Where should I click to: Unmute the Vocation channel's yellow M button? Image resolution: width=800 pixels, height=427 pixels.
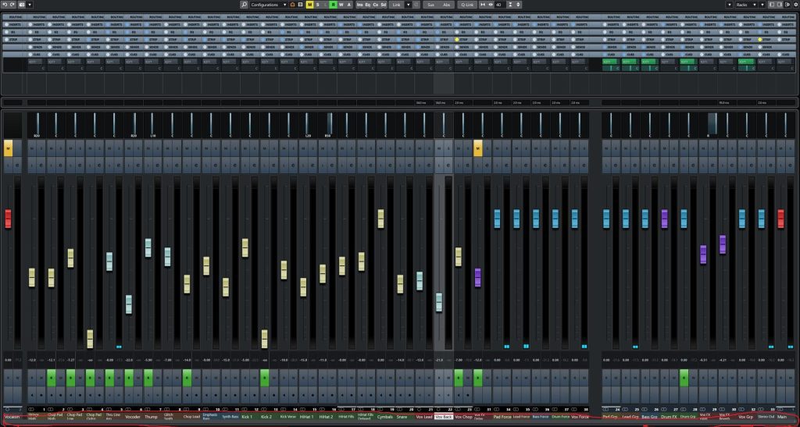(8, 148)
